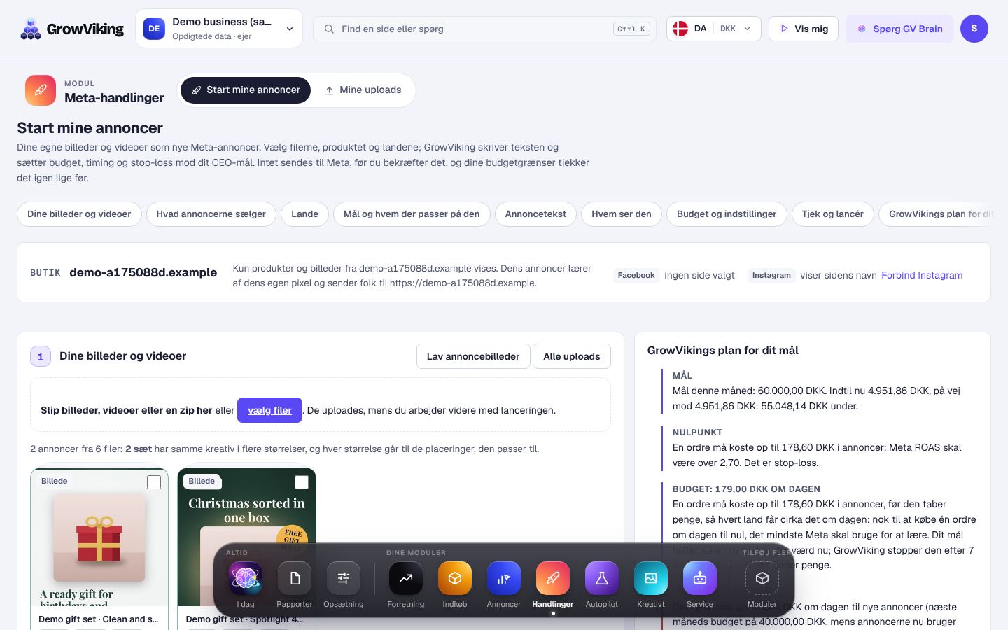The image size is (1008, 630).
Task: Open the Annoncer module icon
Action: click(504, 578)
